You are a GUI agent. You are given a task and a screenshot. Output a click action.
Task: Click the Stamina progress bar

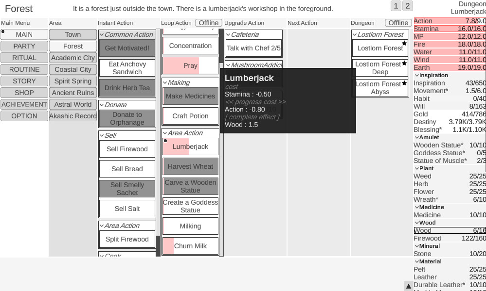click(x=449, y=29)
